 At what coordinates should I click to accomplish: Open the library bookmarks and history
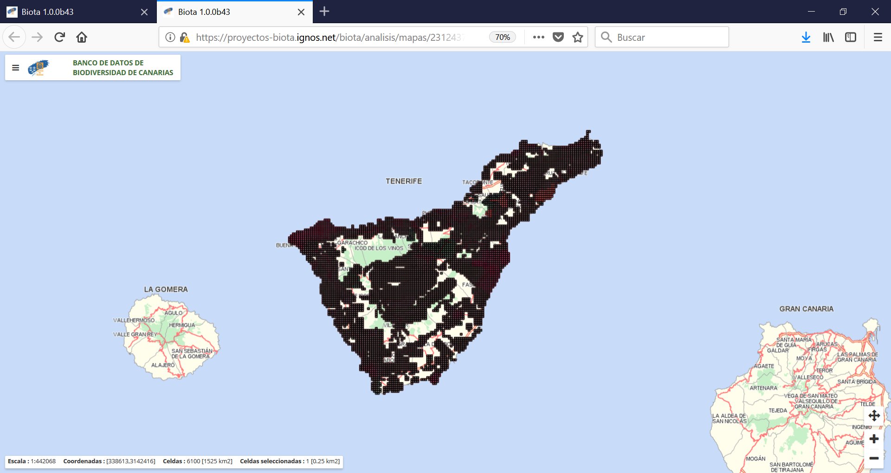point(828,37)
